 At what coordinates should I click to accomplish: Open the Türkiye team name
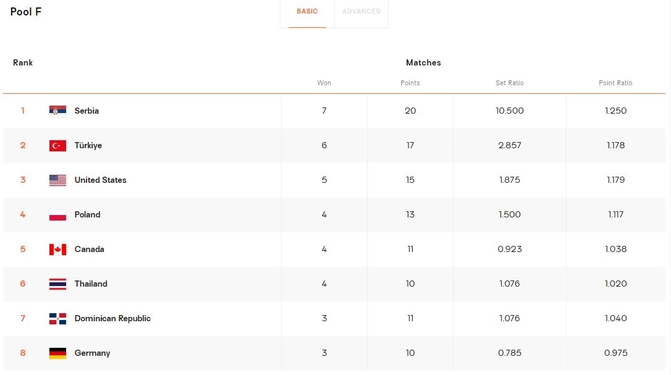[x=88, y=146]
